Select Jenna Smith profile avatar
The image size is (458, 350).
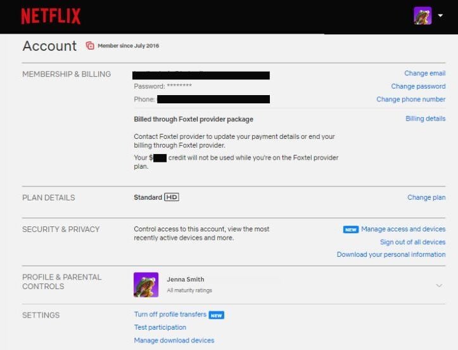point(146,285)
